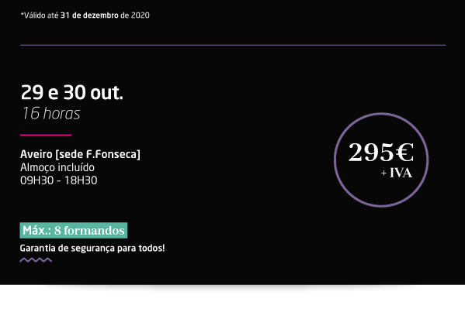Click the year '2020' in validity note
The height and width of the screenshot is (309, 465).
tap(141, 15)
